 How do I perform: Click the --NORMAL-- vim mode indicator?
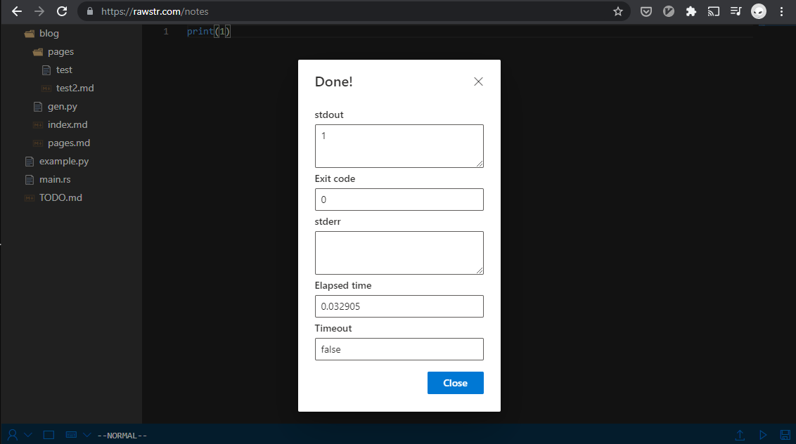[122, 436]
